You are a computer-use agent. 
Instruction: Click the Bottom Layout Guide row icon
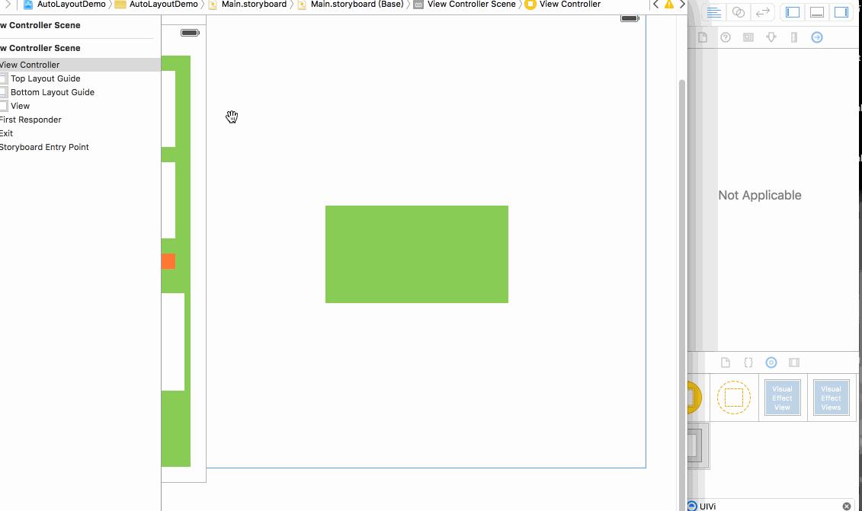pos(4,92)
